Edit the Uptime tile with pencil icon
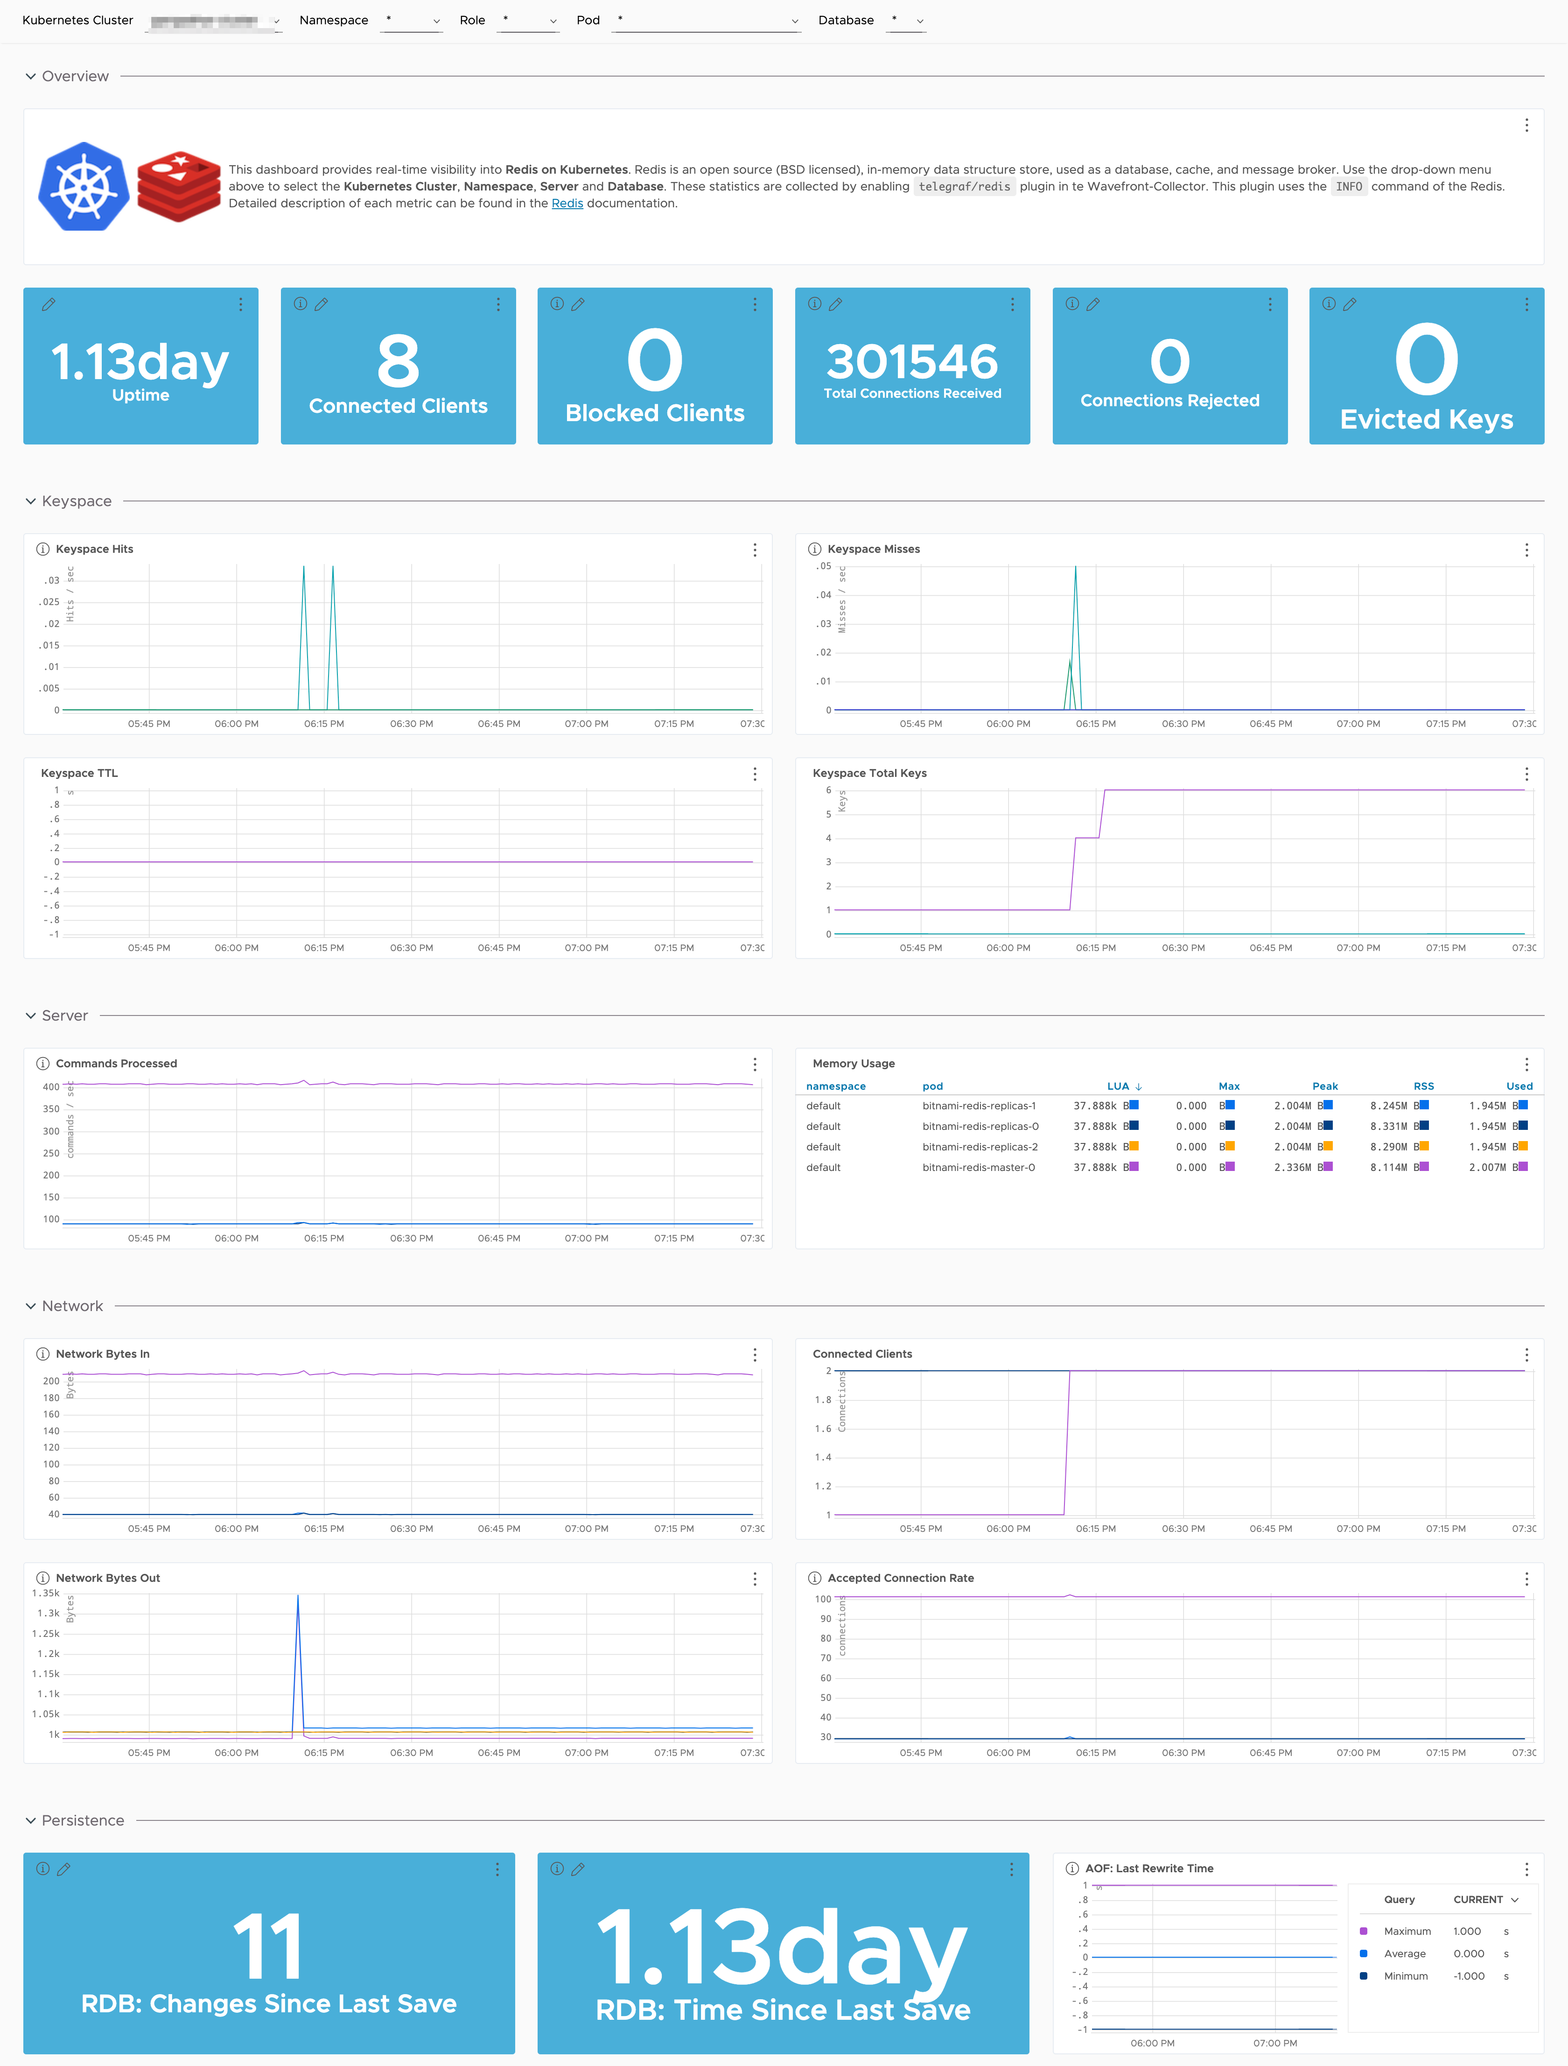 [49, 304]
